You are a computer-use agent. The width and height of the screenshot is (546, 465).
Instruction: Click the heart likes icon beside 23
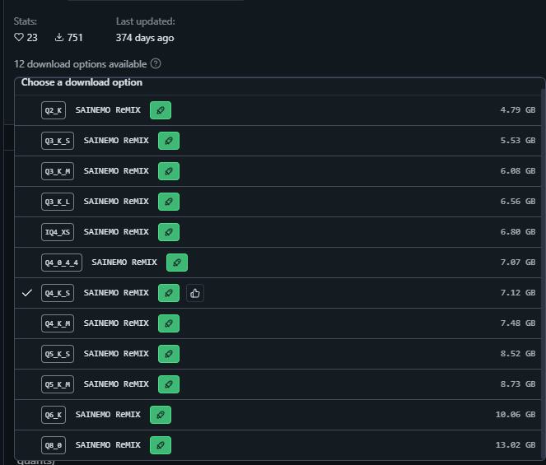point(20,37)
